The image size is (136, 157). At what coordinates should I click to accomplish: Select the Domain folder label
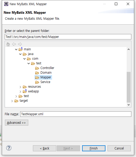click(x=46, y=73)
